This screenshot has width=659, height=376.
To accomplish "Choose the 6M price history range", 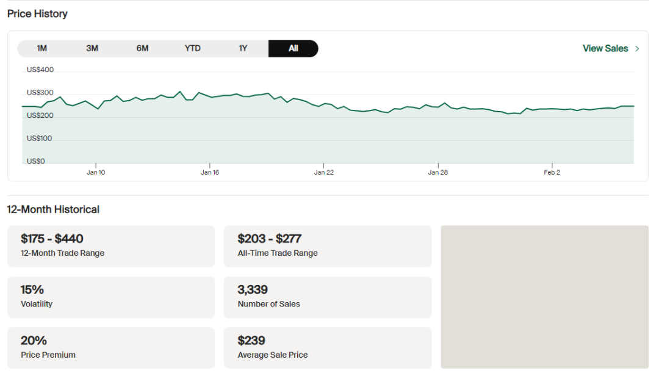I will click(x=142, y=49).
